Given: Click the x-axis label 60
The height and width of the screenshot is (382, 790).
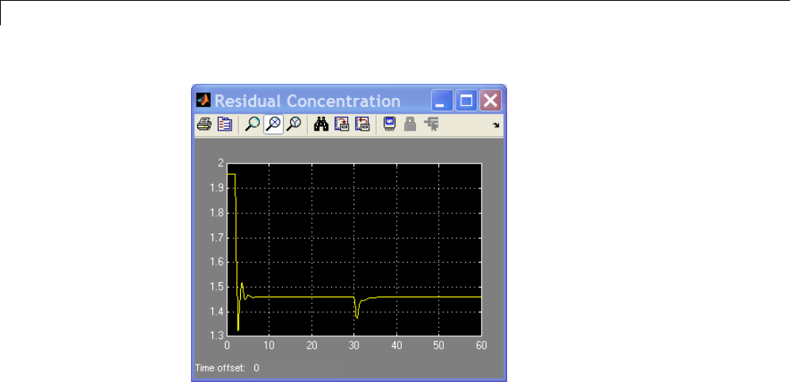Looking at the screenshot, I should coord(481,346).
